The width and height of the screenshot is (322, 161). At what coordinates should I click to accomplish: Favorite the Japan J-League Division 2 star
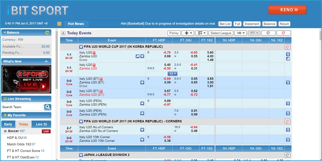(x=81, y=155)
